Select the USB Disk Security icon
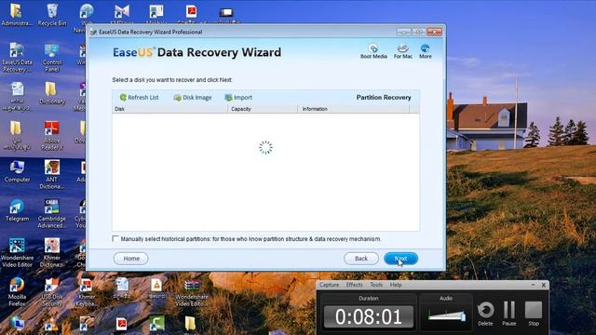 coord(52,292)
